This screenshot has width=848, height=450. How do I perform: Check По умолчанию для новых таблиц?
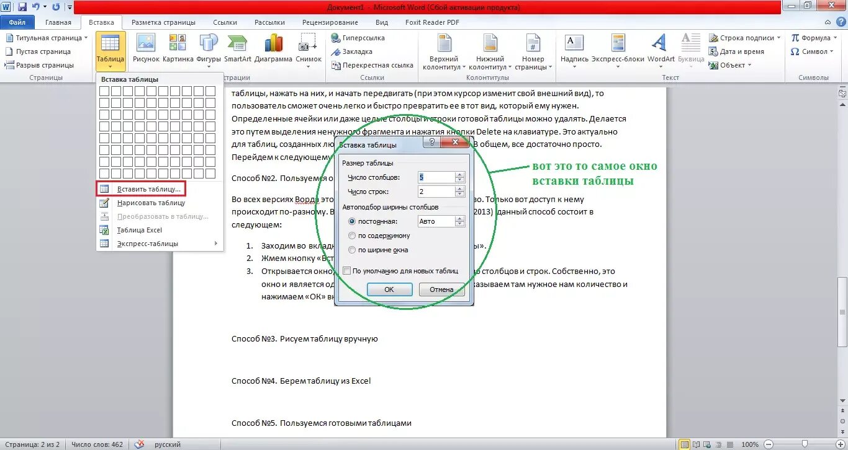point(346,271)
